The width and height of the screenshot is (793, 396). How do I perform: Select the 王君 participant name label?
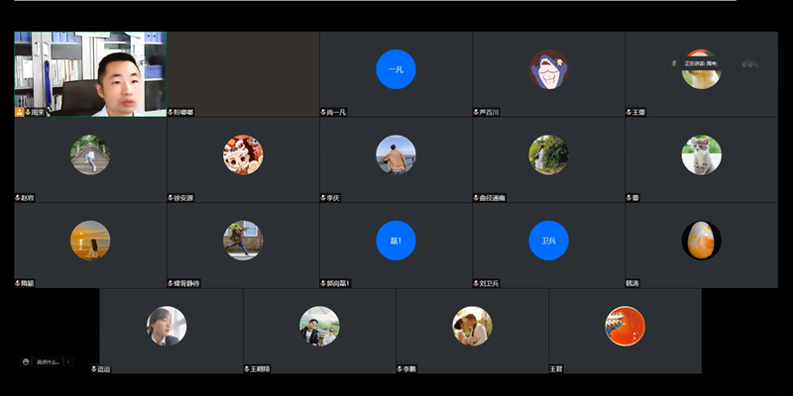click(x=556, y=369)
